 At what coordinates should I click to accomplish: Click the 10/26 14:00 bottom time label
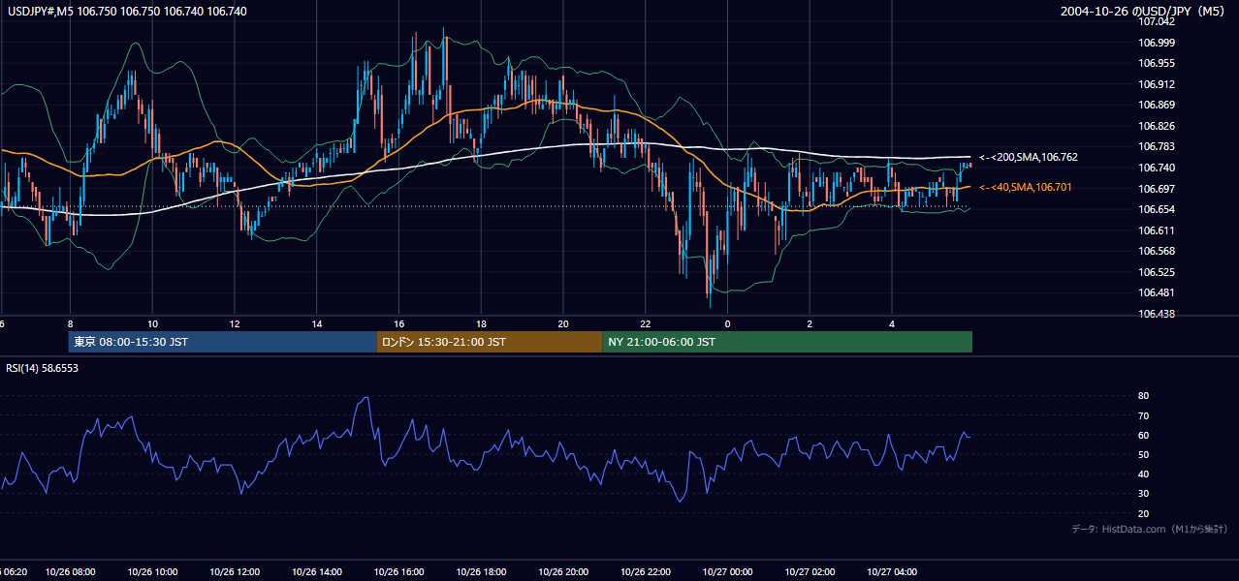pyautogui.click(x=317, y=571)
